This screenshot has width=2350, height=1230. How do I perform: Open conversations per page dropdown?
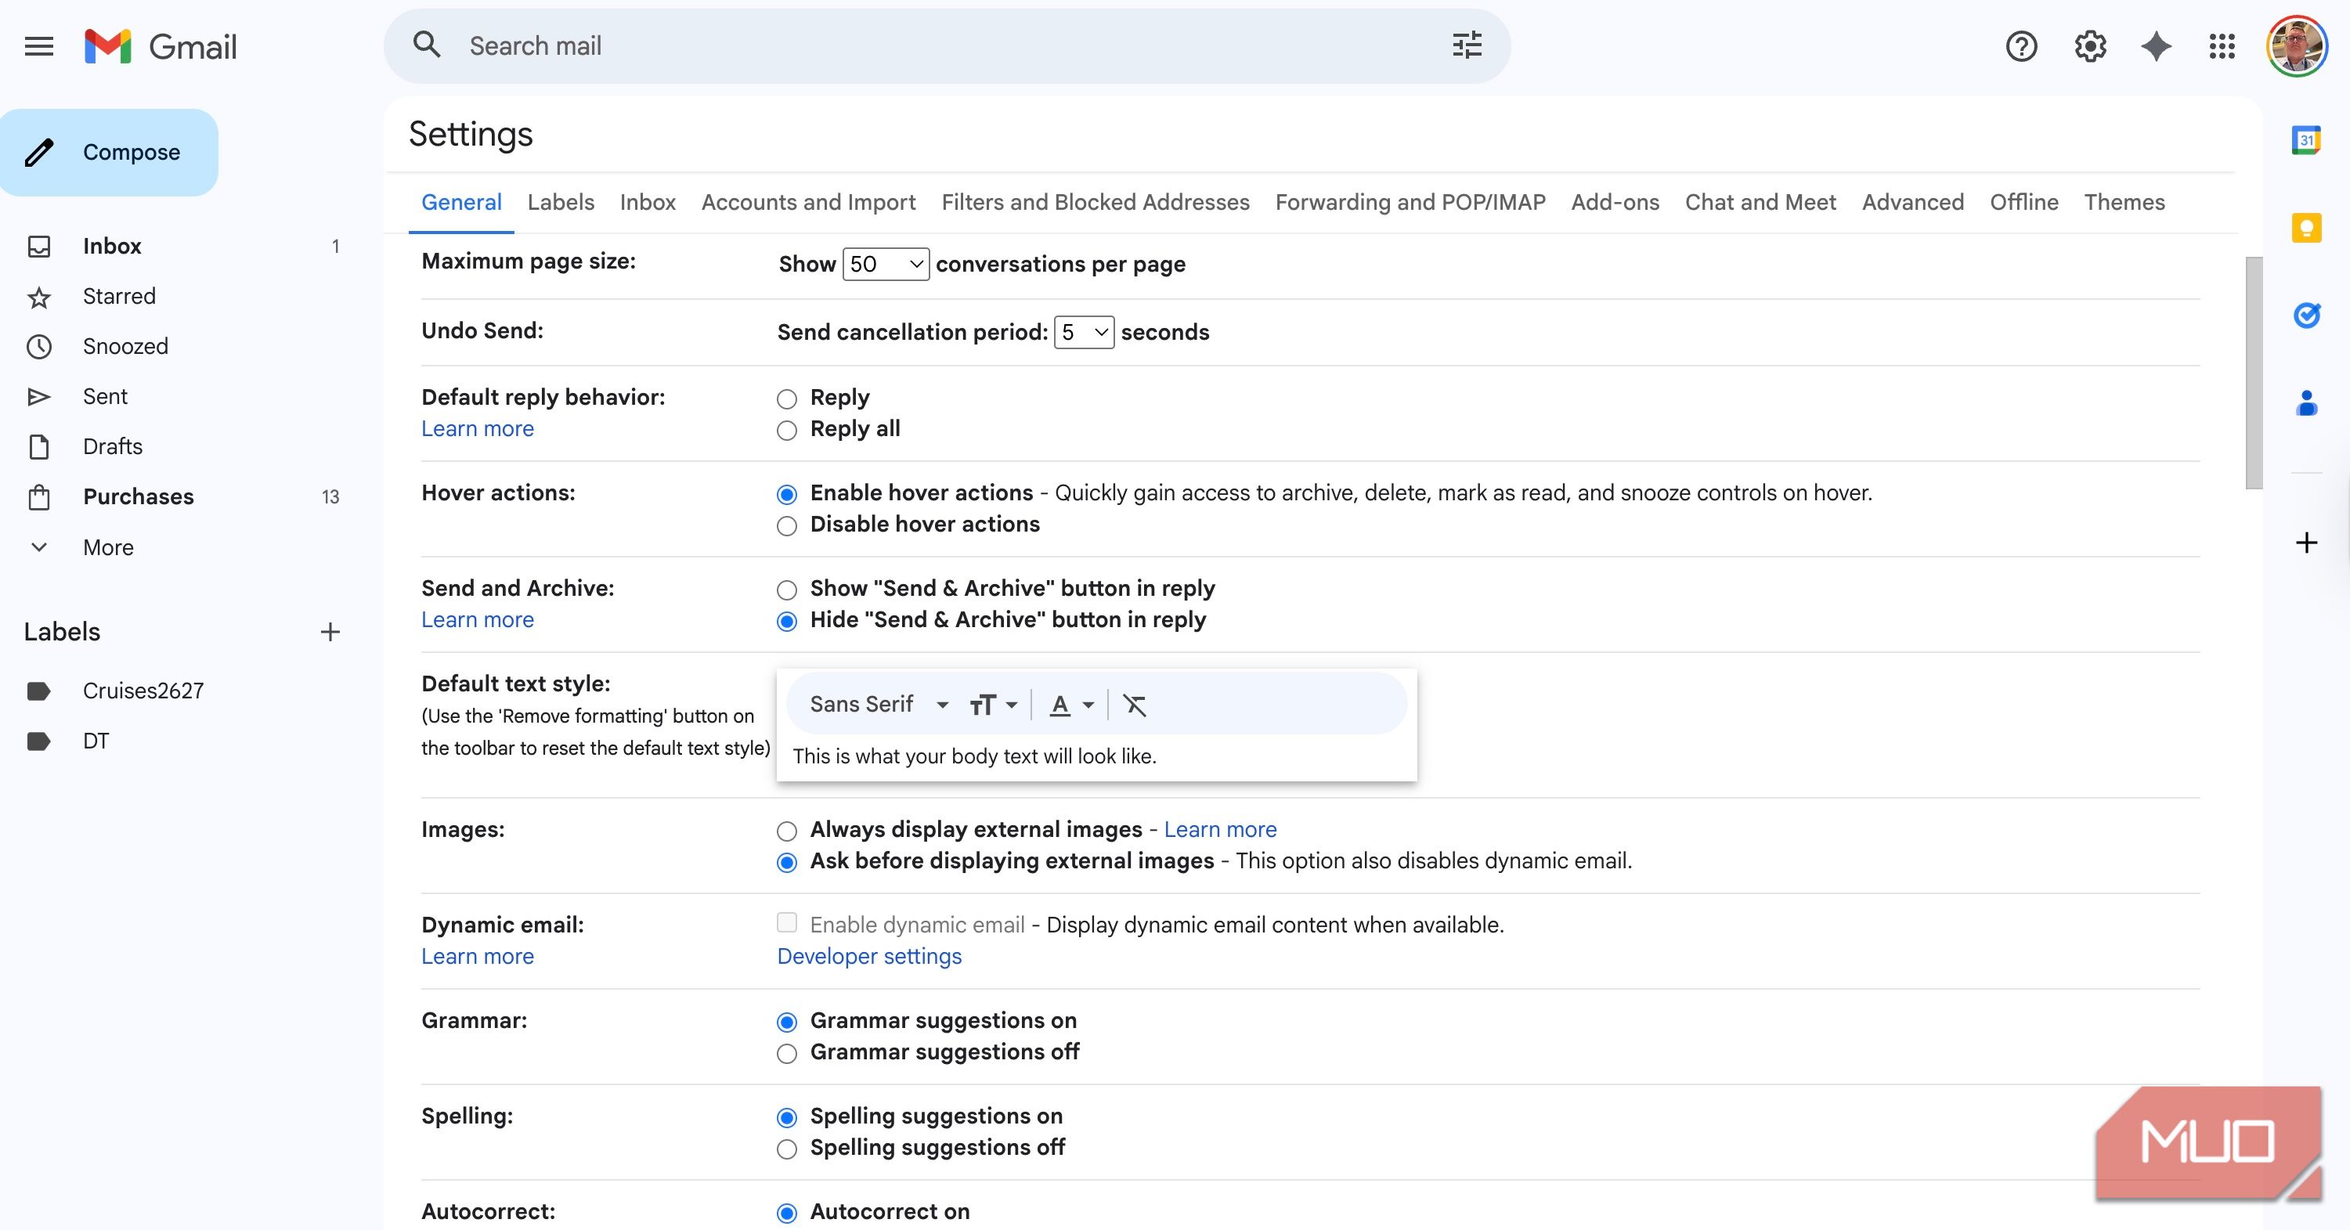click(885, 265)
